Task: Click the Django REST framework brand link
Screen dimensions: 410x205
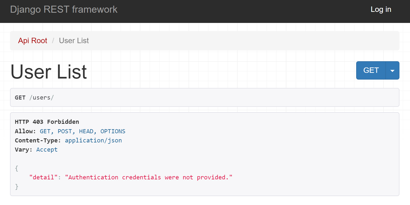Action: [x=64, y=9]
